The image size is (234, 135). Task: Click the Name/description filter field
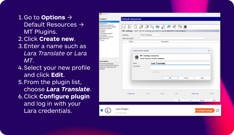tap(172, 38)
